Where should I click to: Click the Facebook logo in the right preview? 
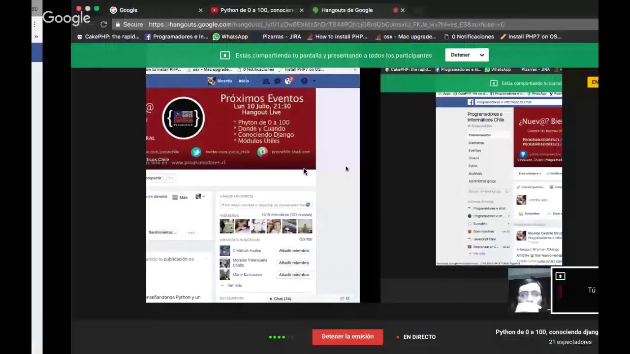471,102
